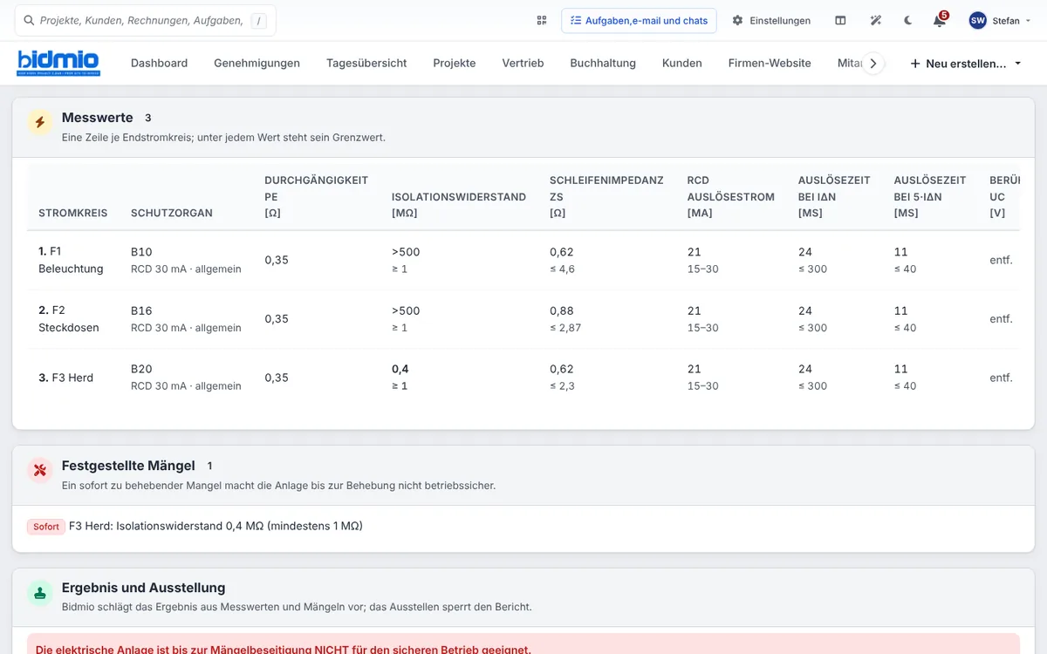Click the row '1. F1 Beleuchtung'
This screenshot has width=1047, height=654.
pyautogui.click(x=523, y=260)
